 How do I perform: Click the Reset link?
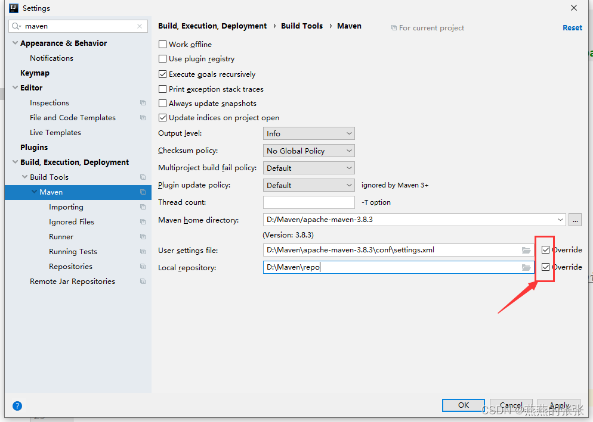[572, 27]
